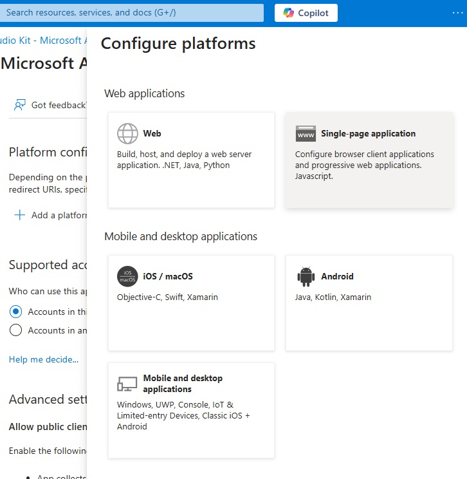Click the Android robot icon
Image resolution: width=467 pixels, height=479 pixels.
coord(306,277)
